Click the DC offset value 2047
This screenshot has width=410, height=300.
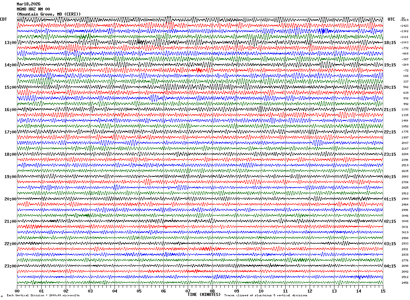[x=405, y=143]
